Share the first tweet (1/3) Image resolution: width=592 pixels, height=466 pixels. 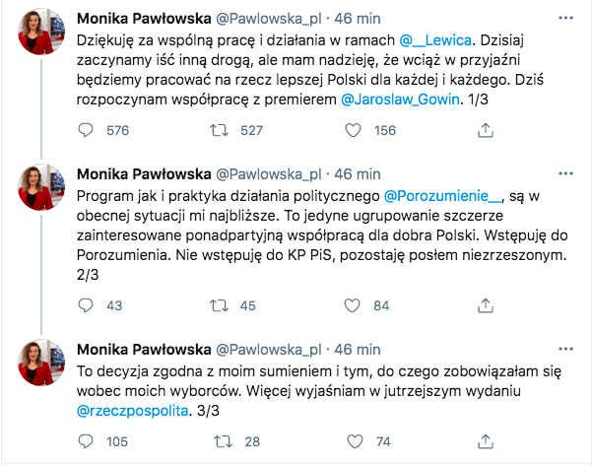coord(486,130)
